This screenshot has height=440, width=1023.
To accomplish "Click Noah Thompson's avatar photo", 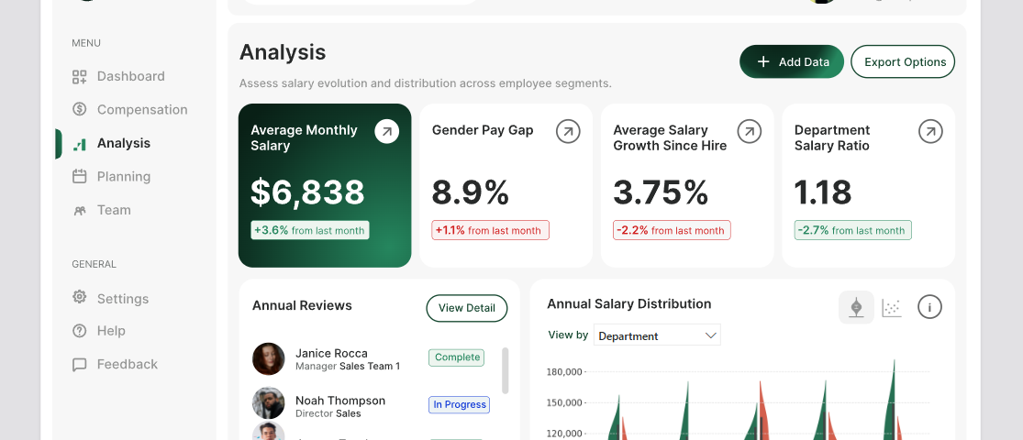I will [x=269, y=403].
